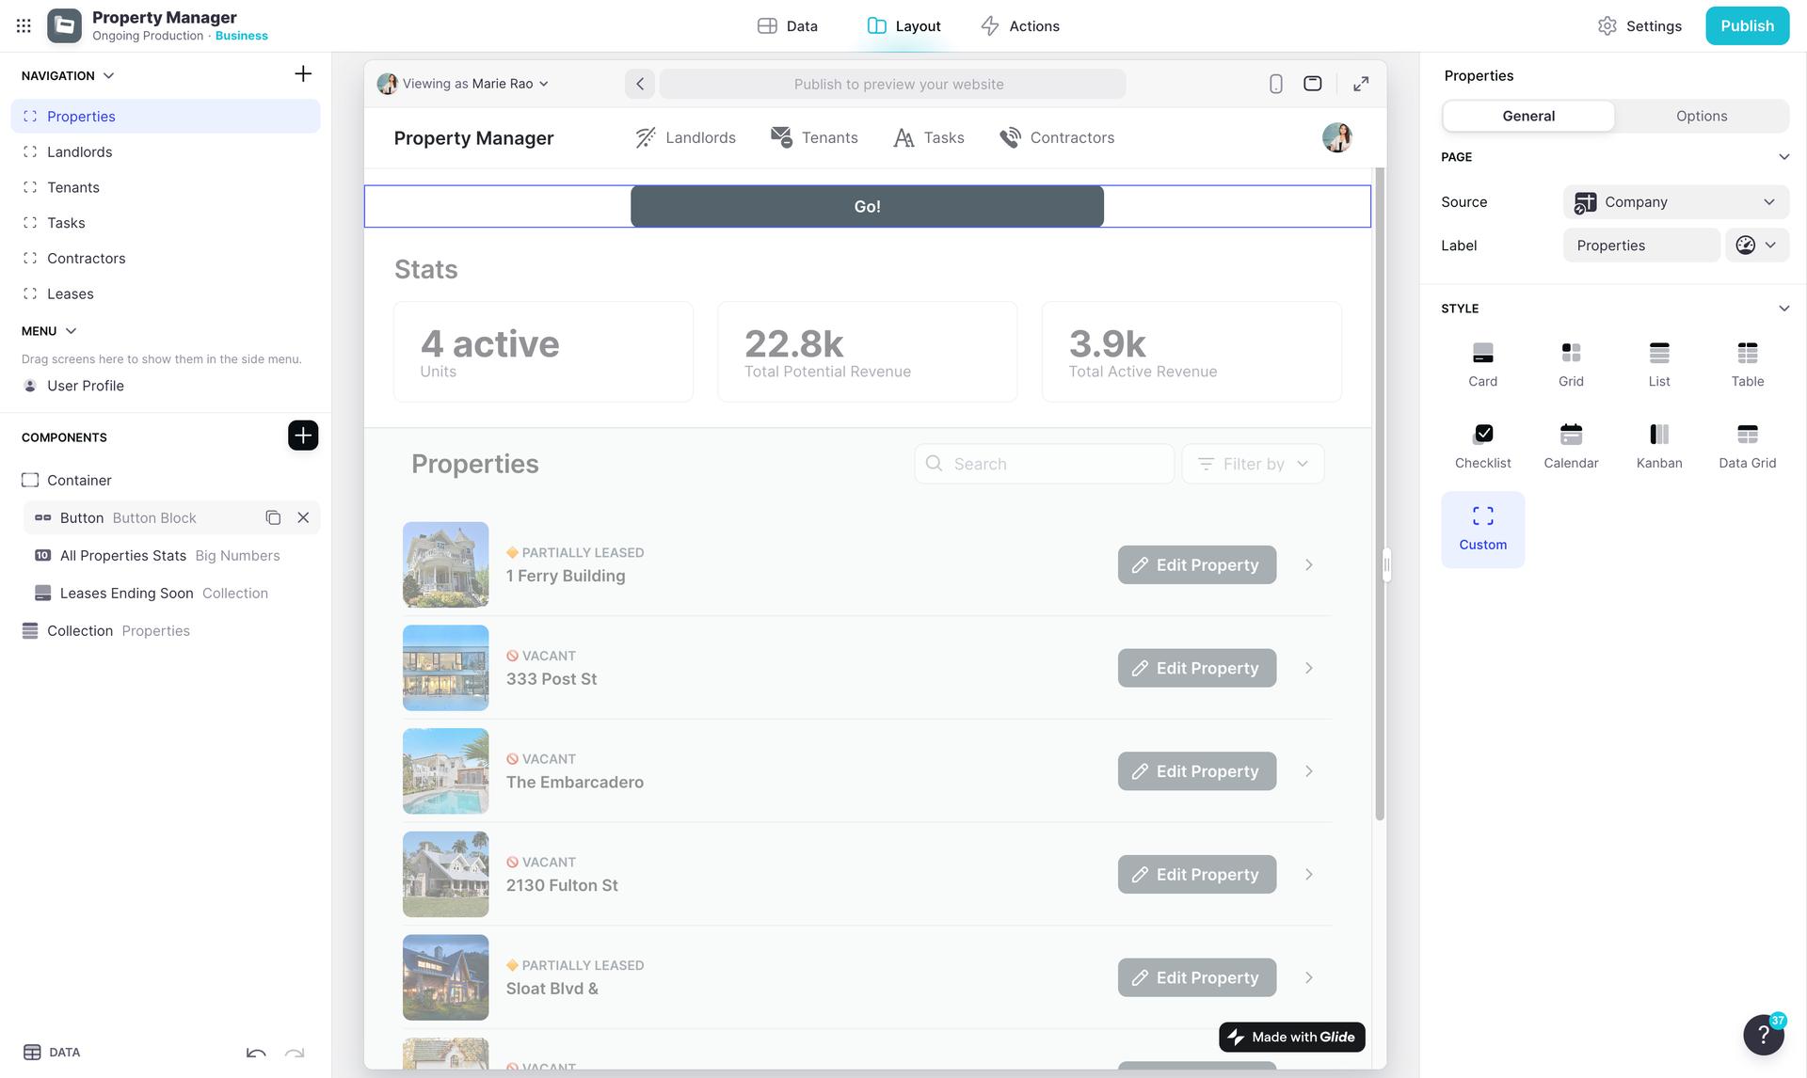The image size is (1807, 1078).
Task: Open the apps grid icon
Action: tap(24, 26)
